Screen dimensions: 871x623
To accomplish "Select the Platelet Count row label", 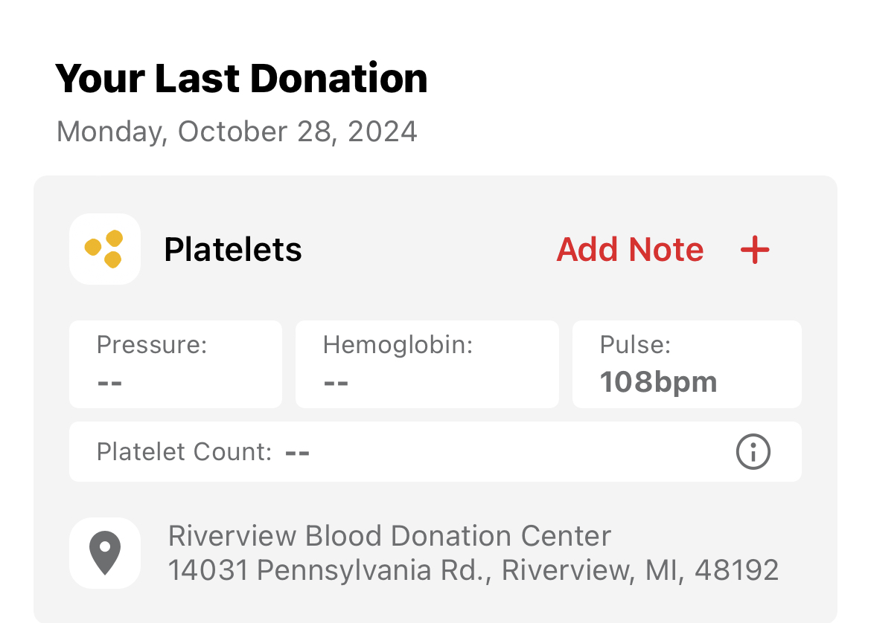I will (184, 452).
